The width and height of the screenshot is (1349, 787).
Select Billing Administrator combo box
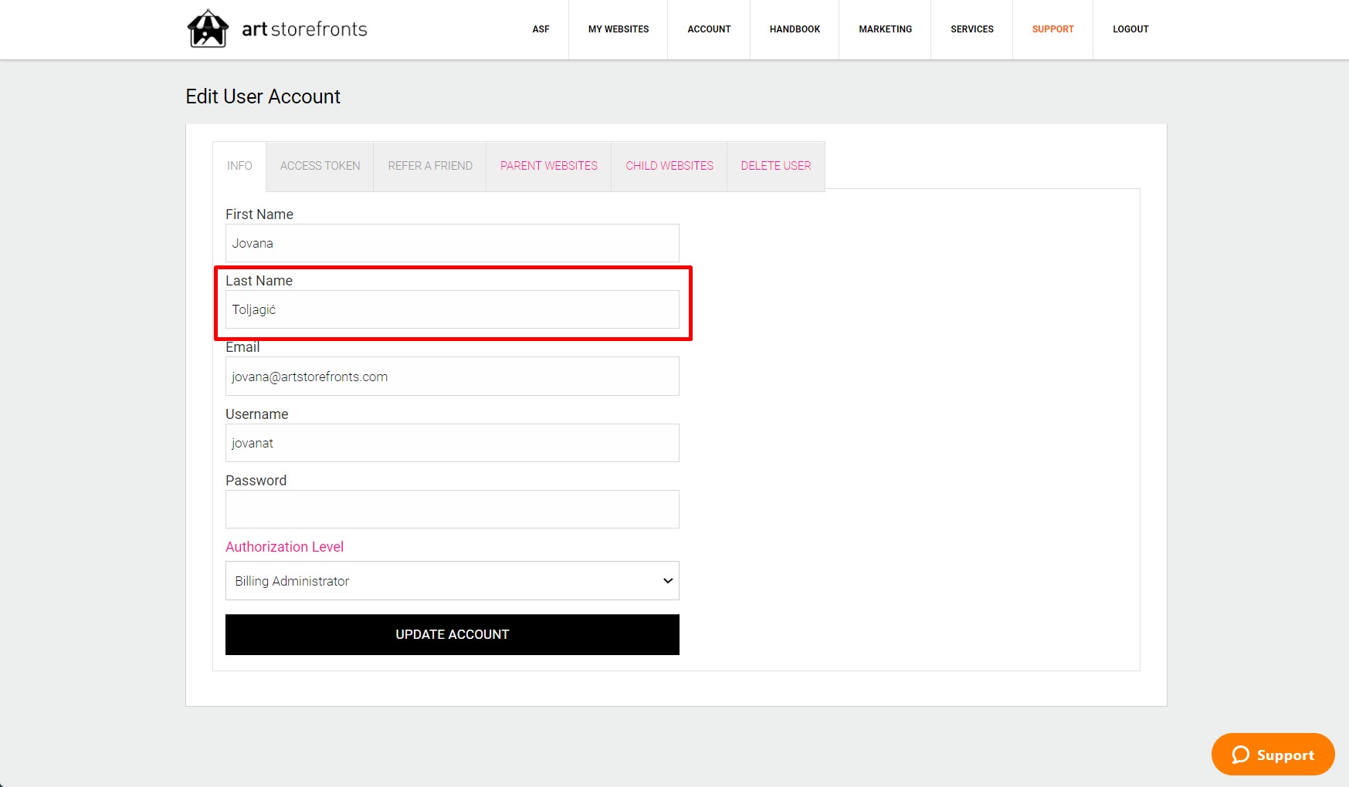[x=452, y=580]
